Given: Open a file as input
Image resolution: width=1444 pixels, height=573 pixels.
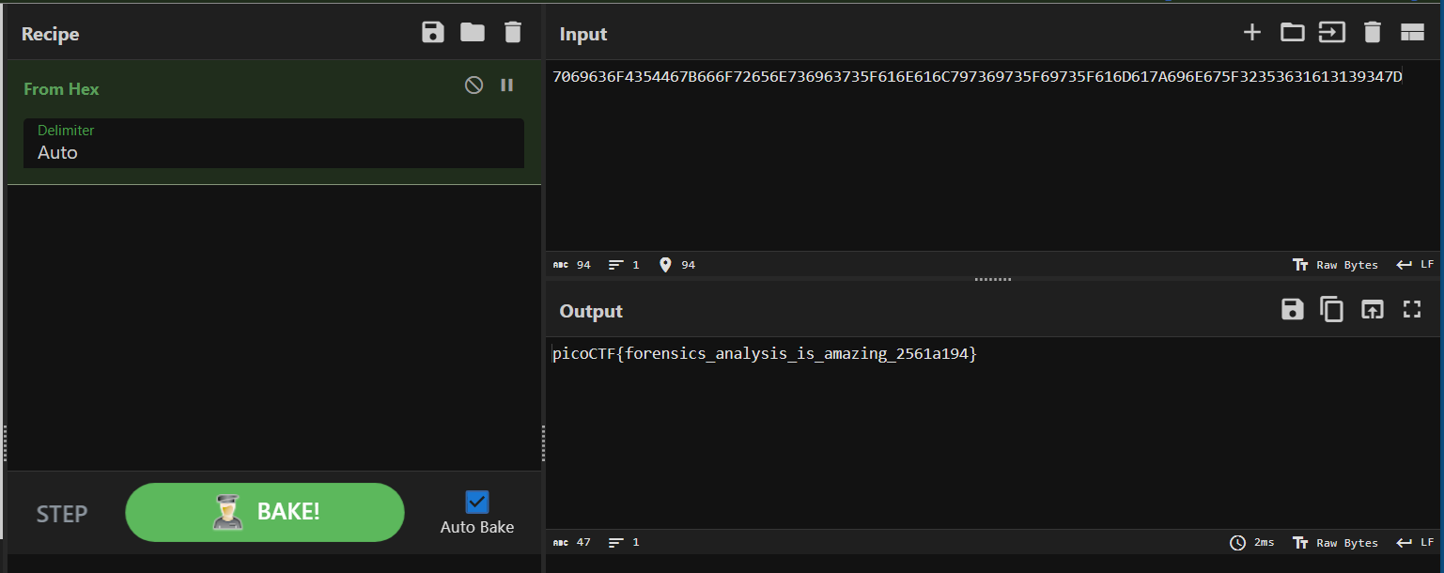Looking at the screenshot, I should tap(1331, 33).
